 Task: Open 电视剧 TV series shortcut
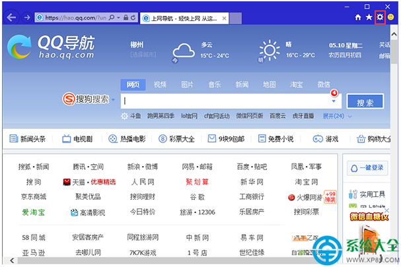click(77, 139)
